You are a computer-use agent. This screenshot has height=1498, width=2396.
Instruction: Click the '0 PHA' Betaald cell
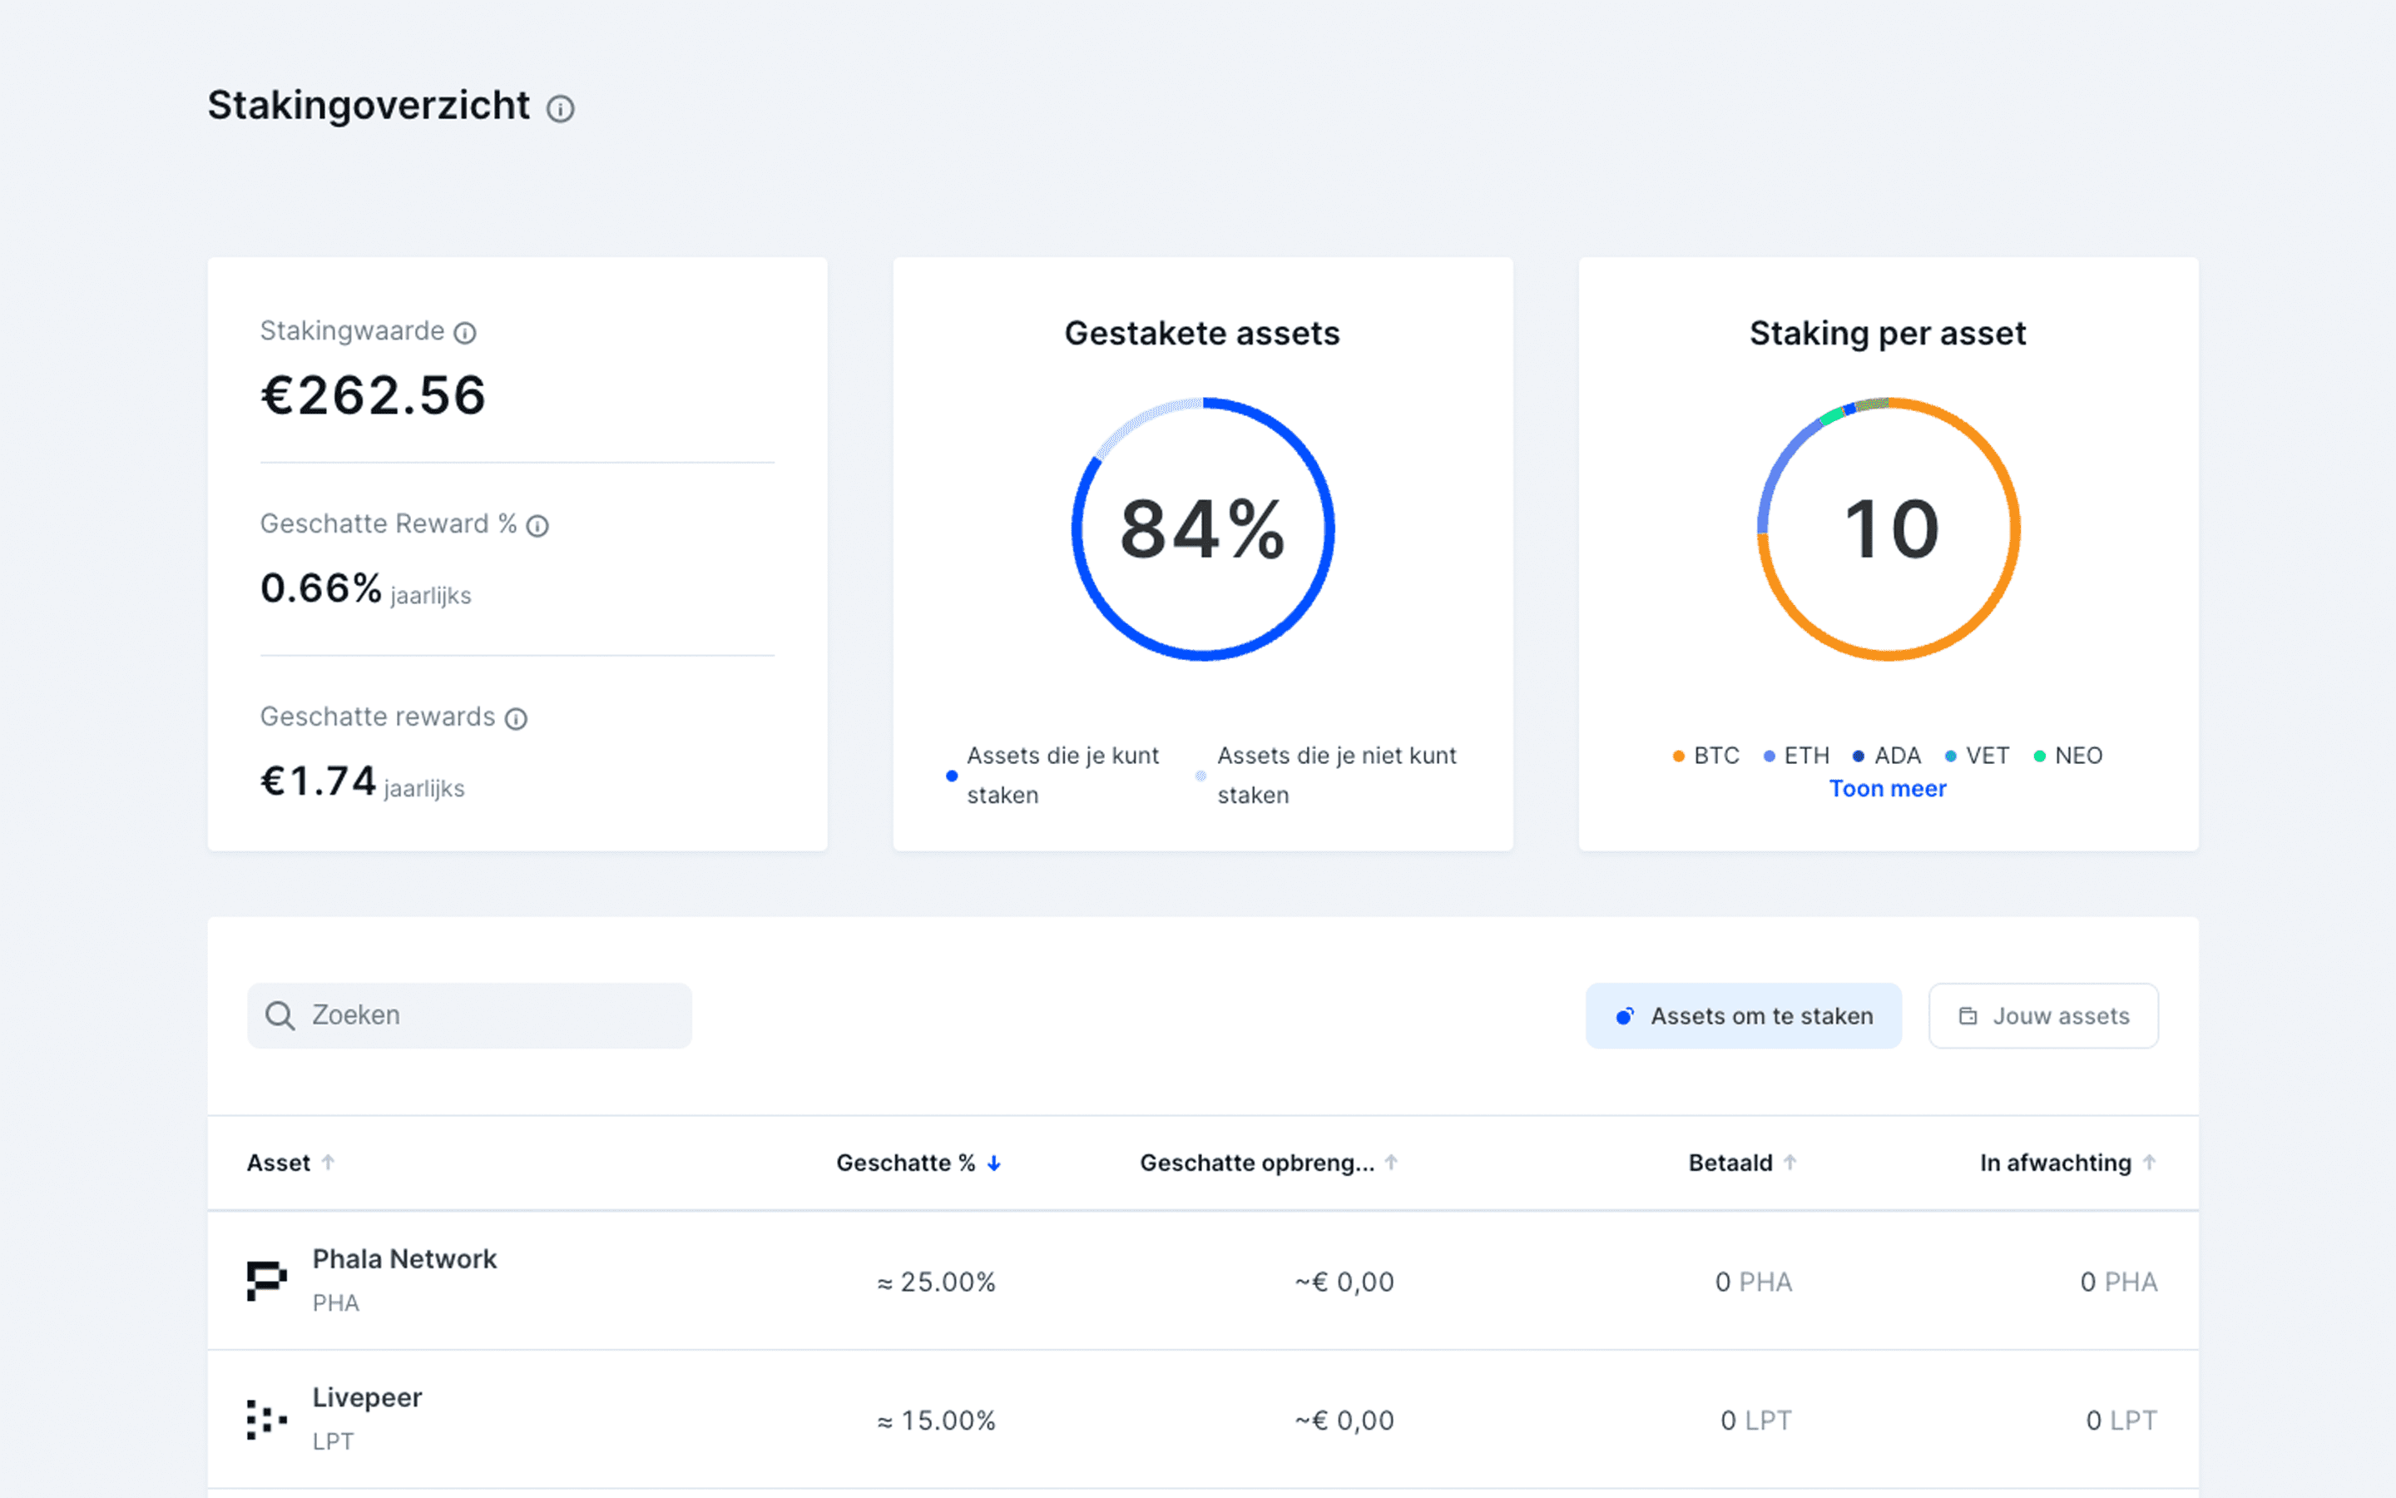coord(1754,1282)
